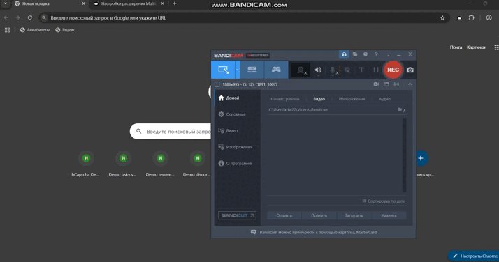Open Chrome tab search dropdown arrow
Image resolution: width=499 pixels, height=262 pixels.
click(x=6, y=3)
